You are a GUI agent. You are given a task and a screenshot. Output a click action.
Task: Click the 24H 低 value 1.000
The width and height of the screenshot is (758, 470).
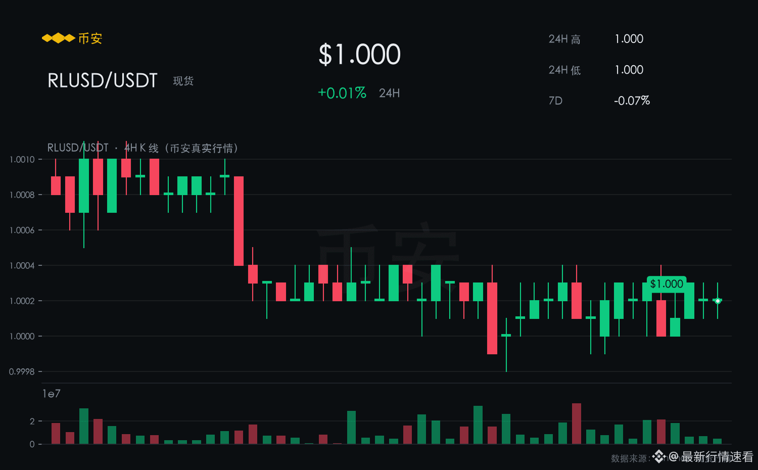[x=629, y=70]
